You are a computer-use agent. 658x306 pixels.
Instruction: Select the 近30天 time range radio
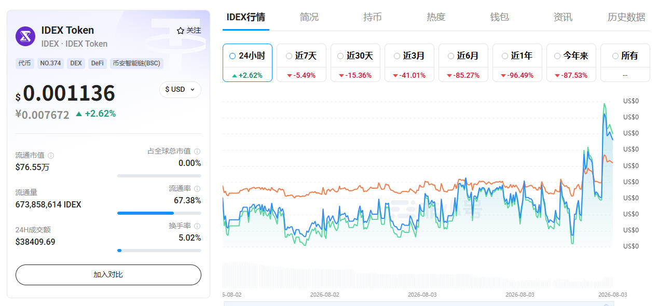pos(340,55)
